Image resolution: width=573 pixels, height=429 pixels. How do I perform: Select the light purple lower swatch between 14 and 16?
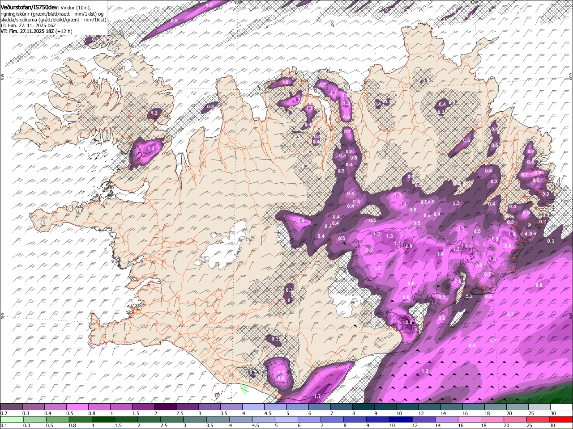pos(446,420)
